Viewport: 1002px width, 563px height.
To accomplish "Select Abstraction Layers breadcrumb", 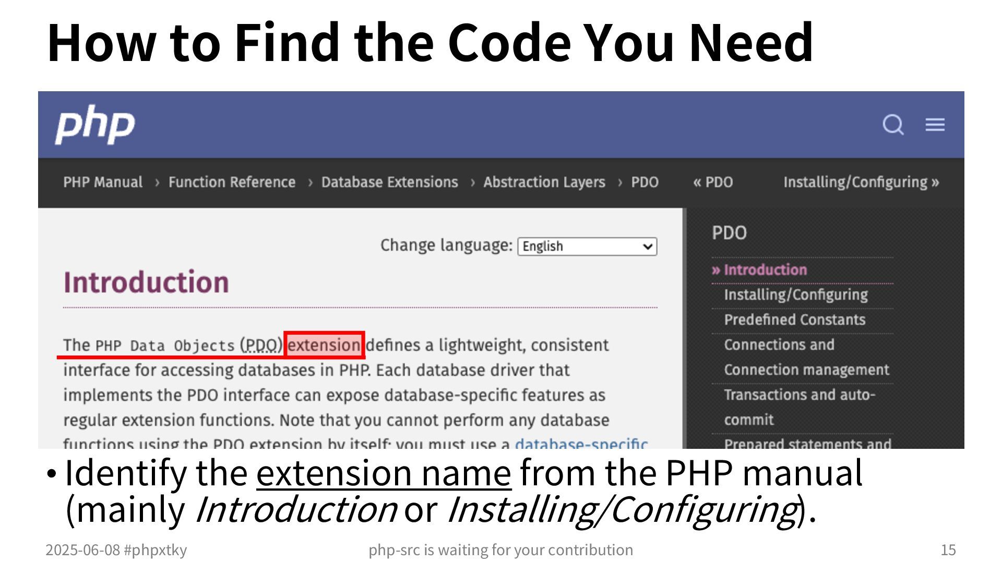I will [x=544, y=182].
